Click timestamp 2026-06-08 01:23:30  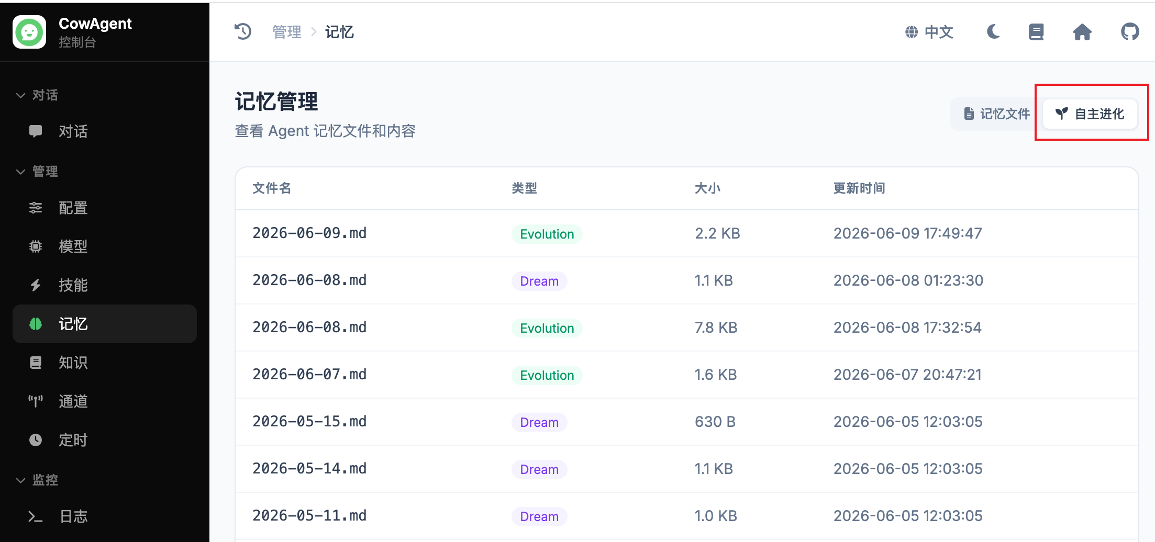908,280
